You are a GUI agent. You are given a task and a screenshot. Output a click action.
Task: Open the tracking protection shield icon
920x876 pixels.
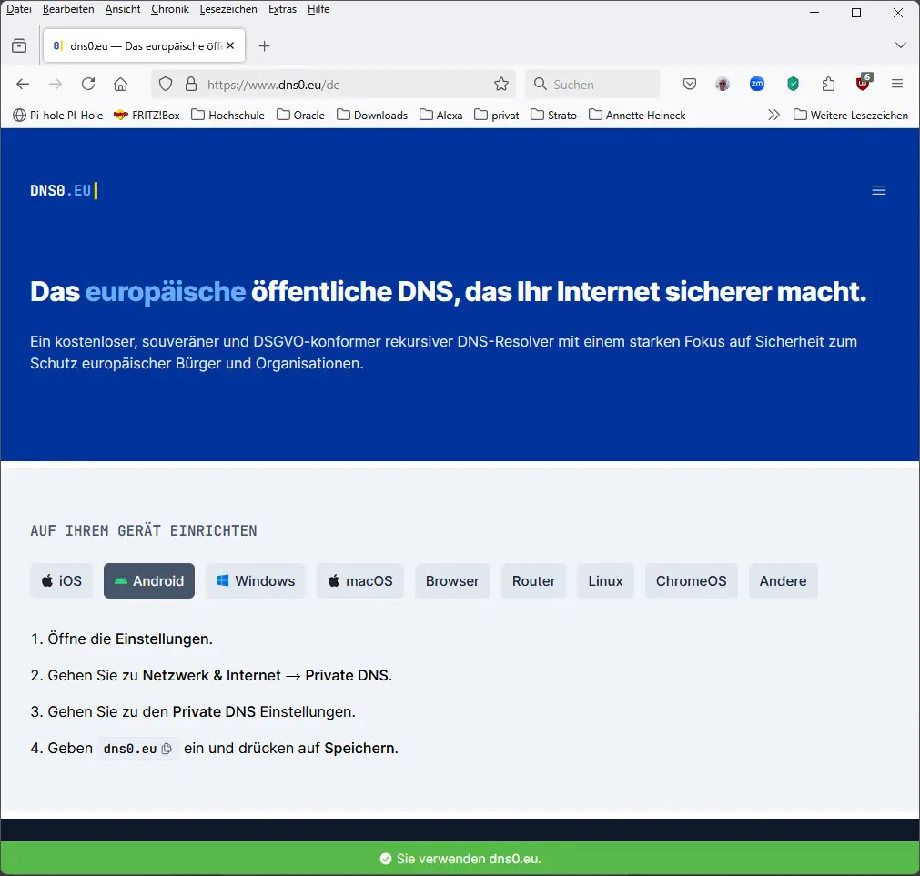point(166,85)
